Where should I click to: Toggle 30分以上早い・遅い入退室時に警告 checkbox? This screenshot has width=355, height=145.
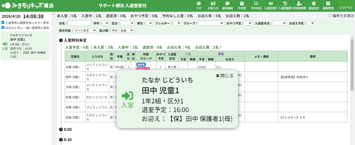(x=3, y=28)
